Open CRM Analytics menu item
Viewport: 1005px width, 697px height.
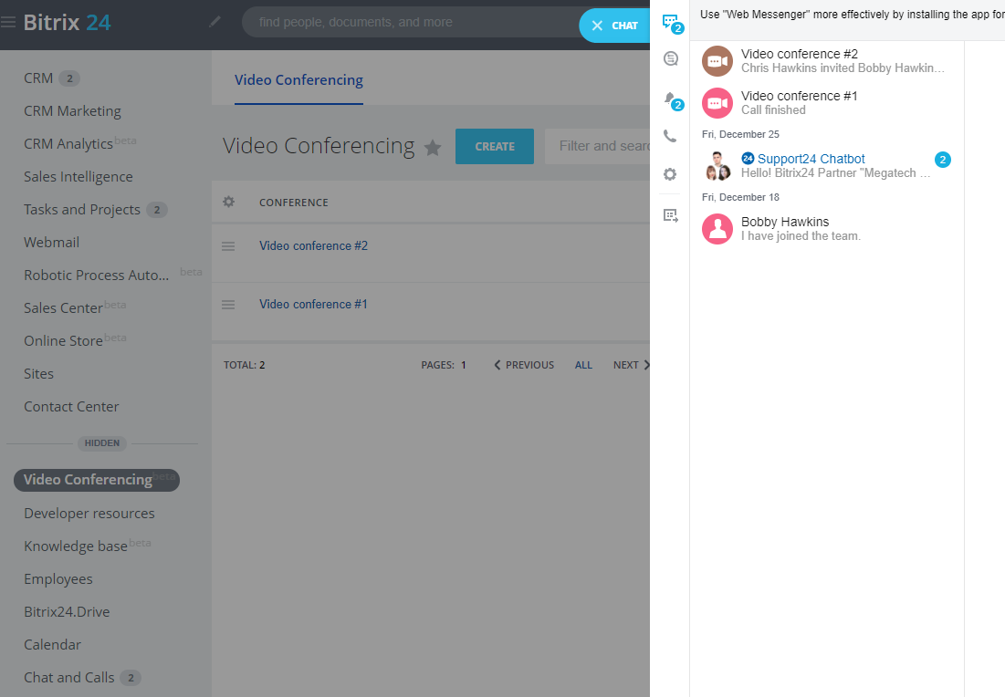pos(68,144)
